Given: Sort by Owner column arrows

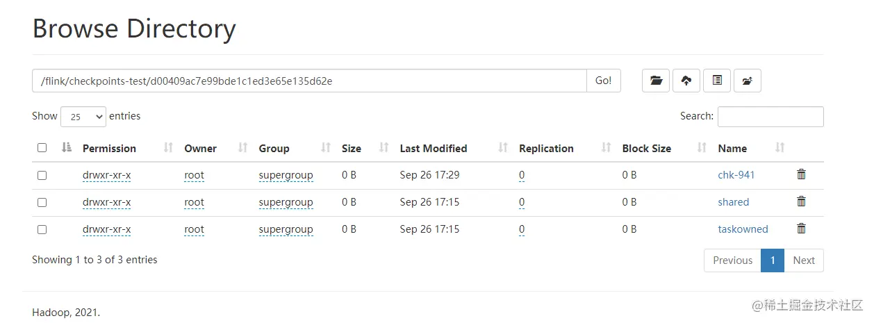Looking at the screenshot, I should (x=243, y=148).
